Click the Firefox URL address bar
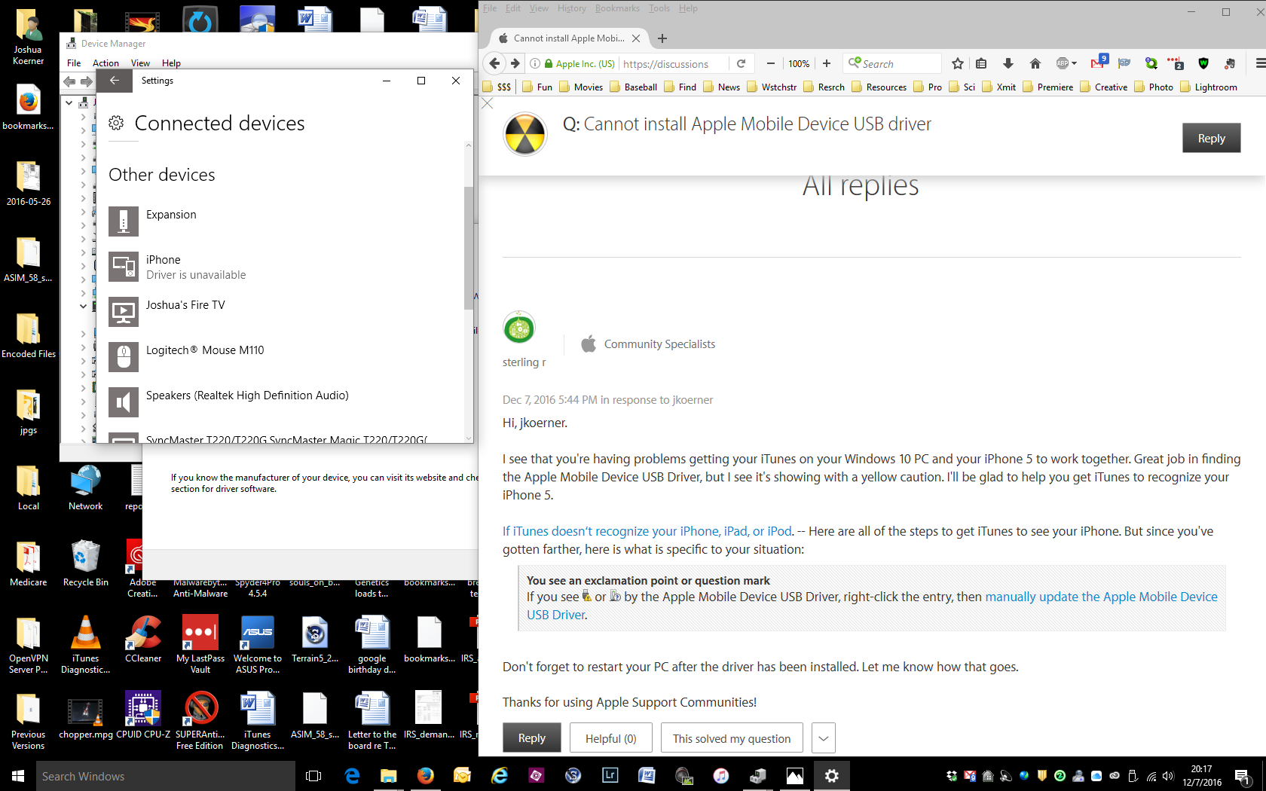The image size is (1266, 791). point(666,63)
